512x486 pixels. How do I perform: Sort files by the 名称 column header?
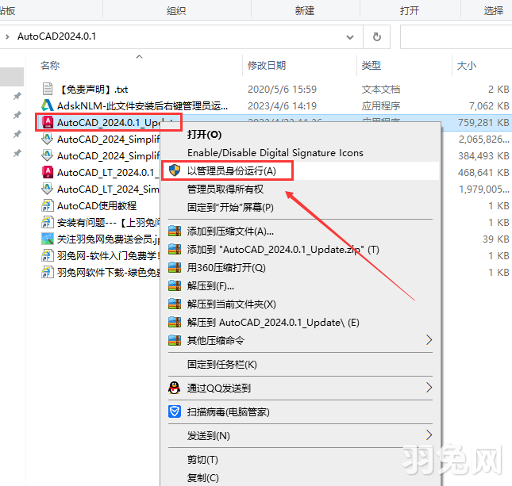[50, 65]
